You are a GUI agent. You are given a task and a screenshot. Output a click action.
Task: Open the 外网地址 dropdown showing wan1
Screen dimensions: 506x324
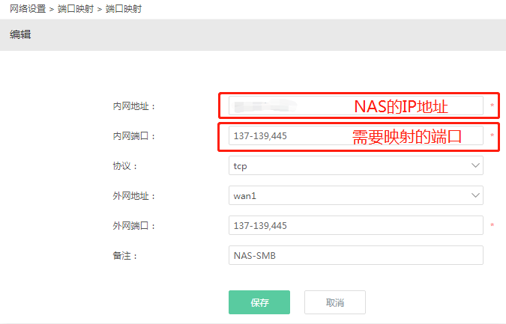coord(355,195)
